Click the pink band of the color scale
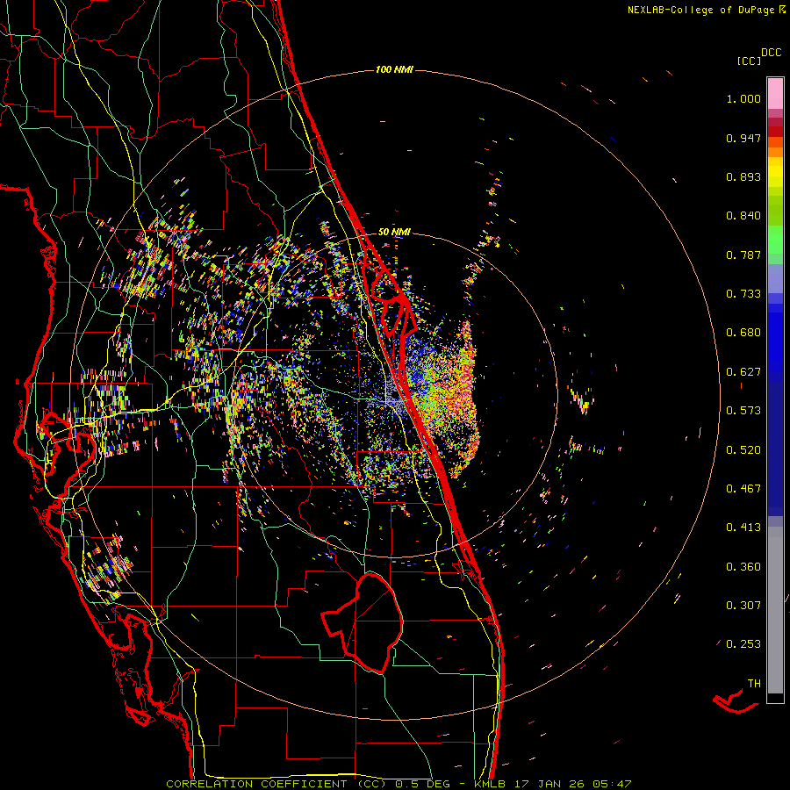 point(775,94)
